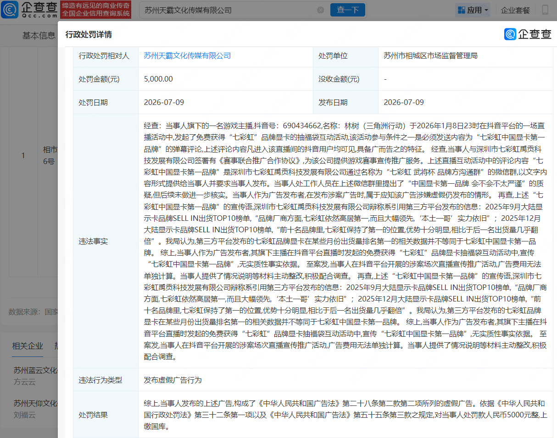Open the 苏州蓝云文化 related company link

(35, 370)
